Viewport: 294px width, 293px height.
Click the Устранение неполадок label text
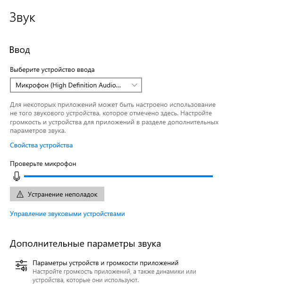click(62, 194)
